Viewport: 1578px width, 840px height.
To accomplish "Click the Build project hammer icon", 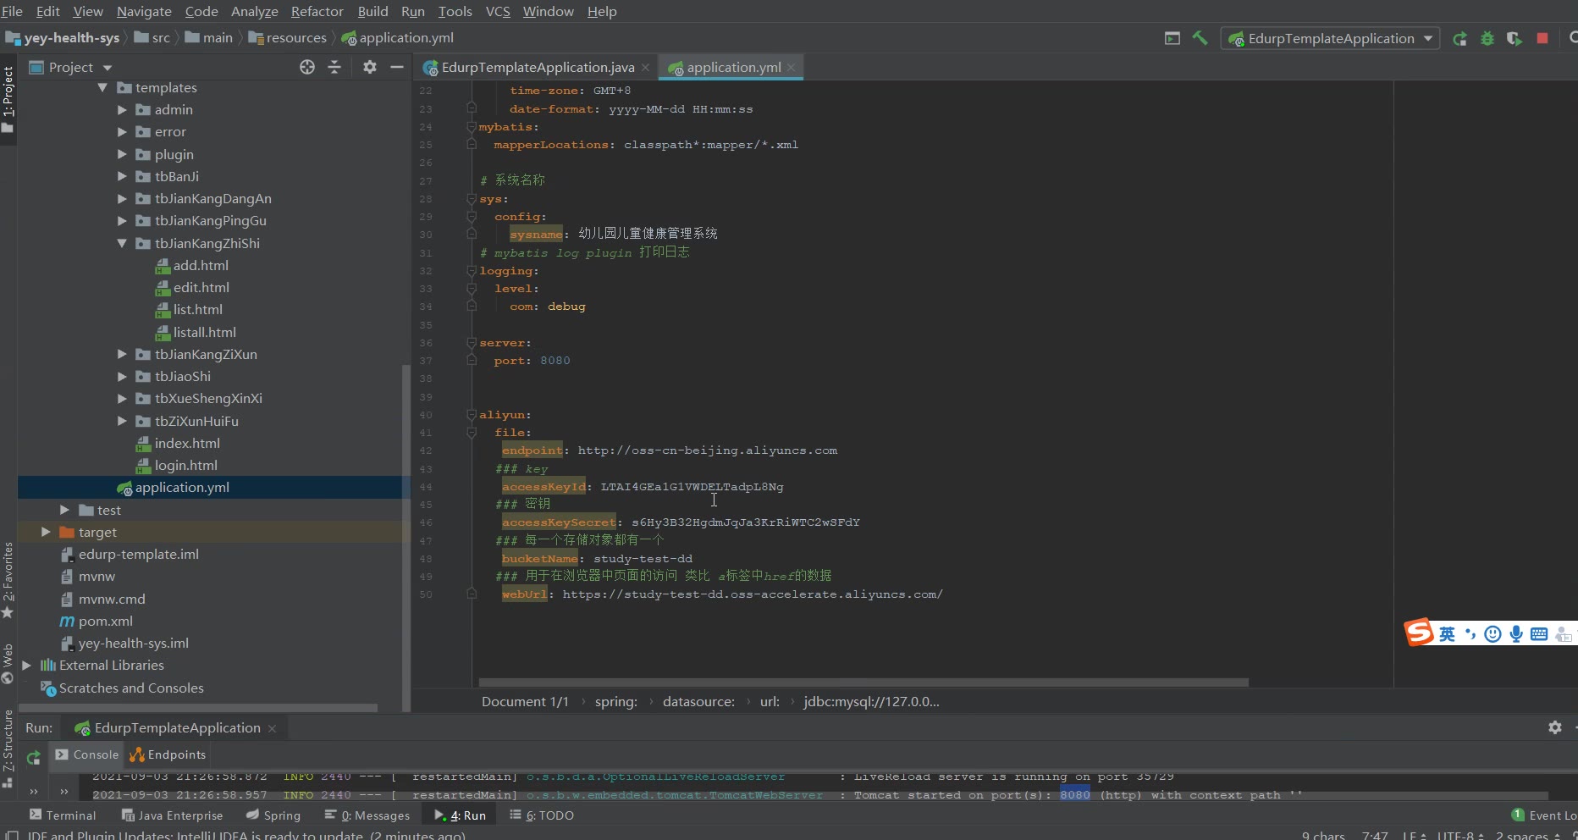I will [x=1200, y=38].
